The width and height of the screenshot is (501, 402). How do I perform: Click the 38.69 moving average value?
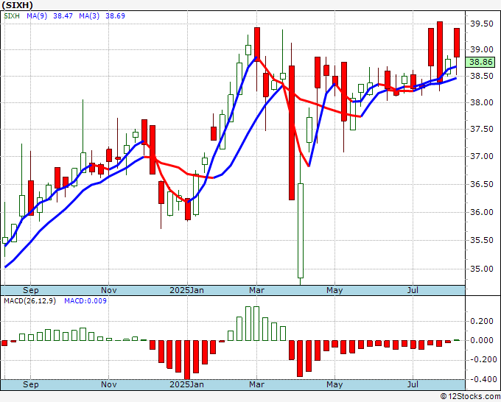click(x=116, y=16)
